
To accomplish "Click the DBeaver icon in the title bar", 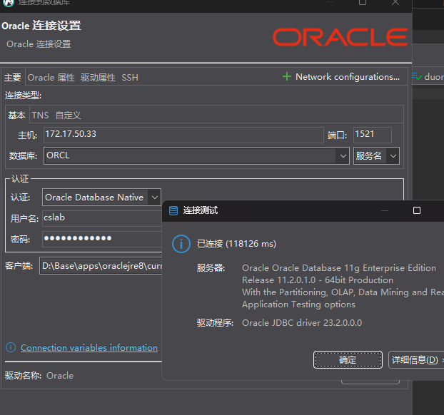I will (9, 3).
